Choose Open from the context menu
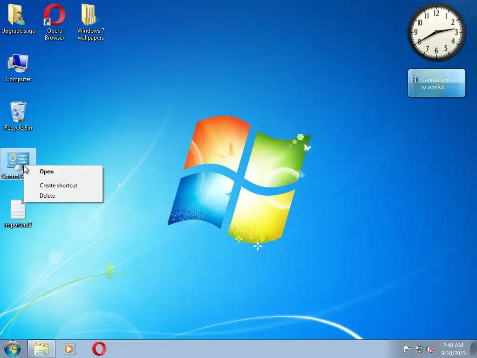Viewport: 477px width, 358px height. click(x=63, y=172)
